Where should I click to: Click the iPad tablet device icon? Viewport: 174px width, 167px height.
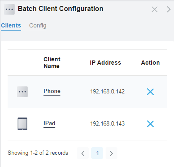(22, 124)
